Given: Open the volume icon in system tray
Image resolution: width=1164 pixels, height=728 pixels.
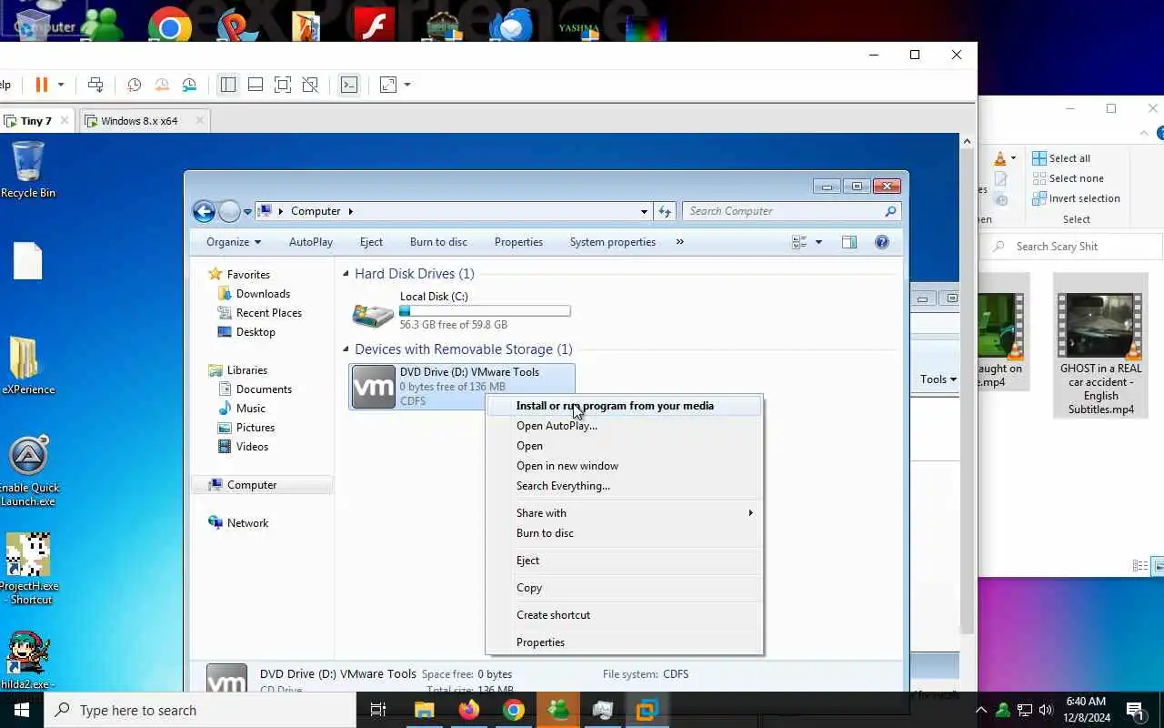Looking at the screenshot, I should tap(1046, 710).
